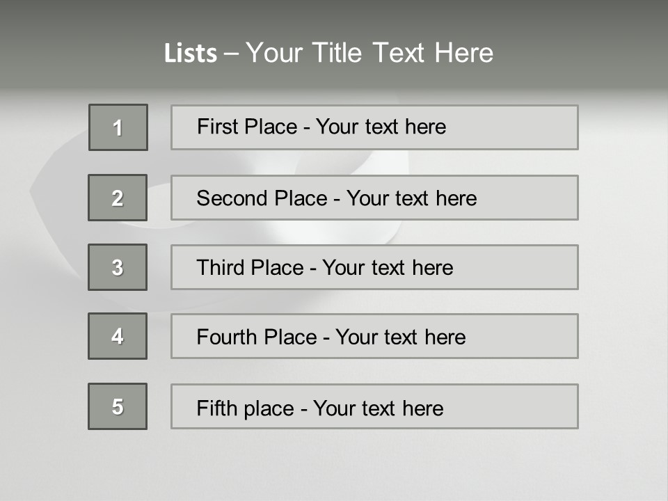This screenshot has height=501, width=668.
Task: Click the blank slide area below the Fifth place box
Action: 334,465
